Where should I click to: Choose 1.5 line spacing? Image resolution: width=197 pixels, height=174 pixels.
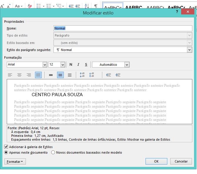[60, 75]
